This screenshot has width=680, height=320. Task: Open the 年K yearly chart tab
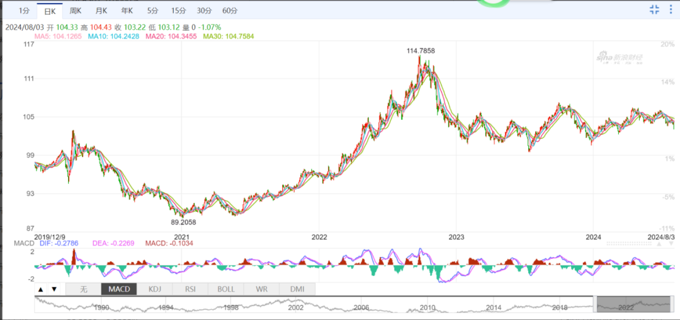pos(127,11)
